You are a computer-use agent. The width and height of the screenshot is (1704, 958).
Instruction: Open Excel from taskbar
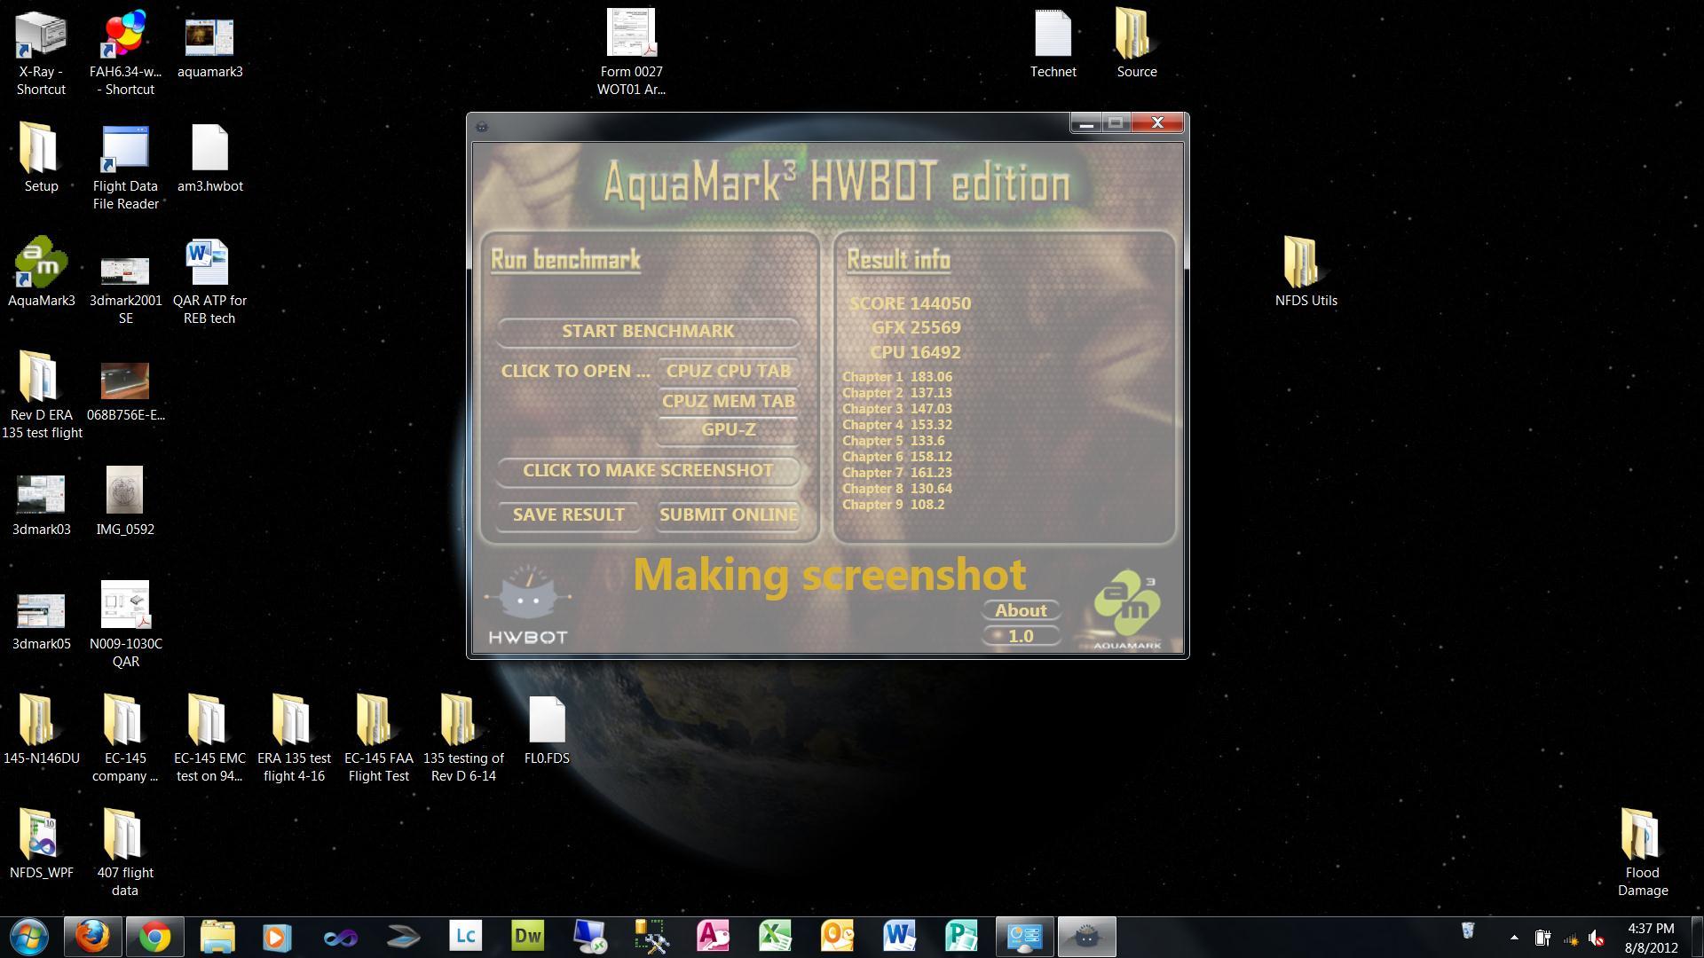tap(775, 937)
